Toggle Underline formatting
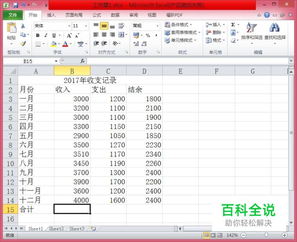 (x=54, y=35)
